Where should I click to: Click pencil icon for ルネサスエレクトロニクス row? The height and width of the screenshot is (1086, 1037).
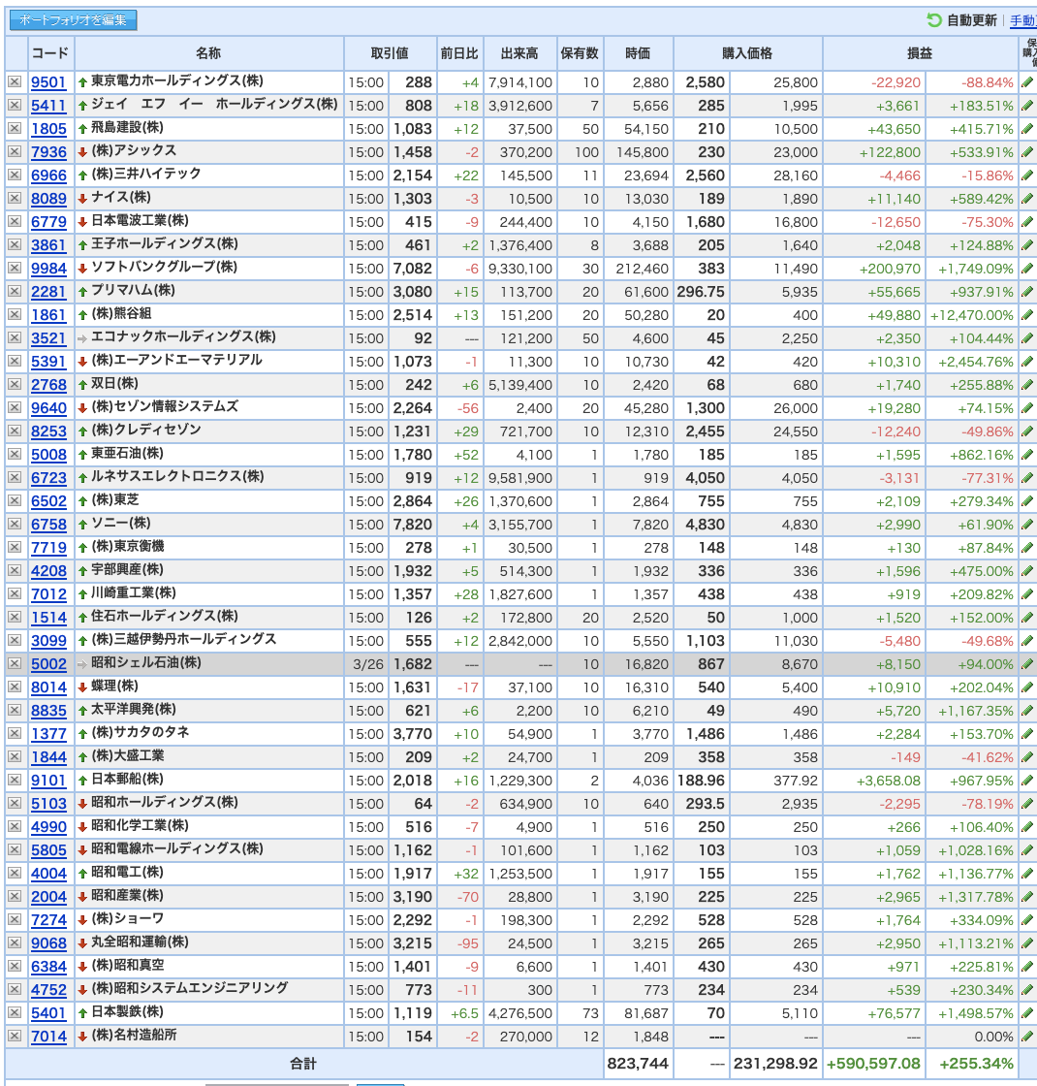pyautogui.click(x=1027, y=478)
